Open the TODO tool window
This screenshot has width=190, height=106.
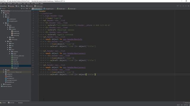3,103
